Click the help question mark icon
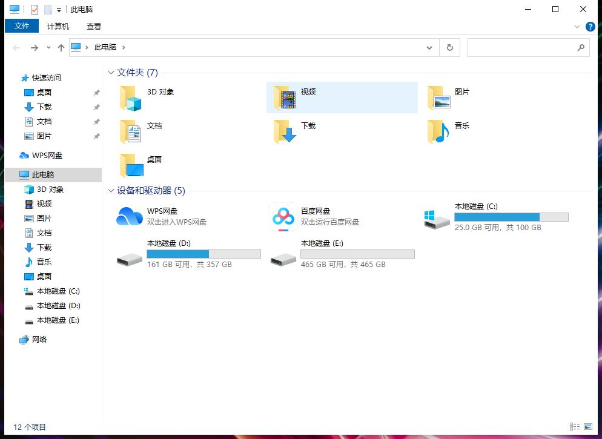Screen dimensions: 602x439 pos(590,27)
